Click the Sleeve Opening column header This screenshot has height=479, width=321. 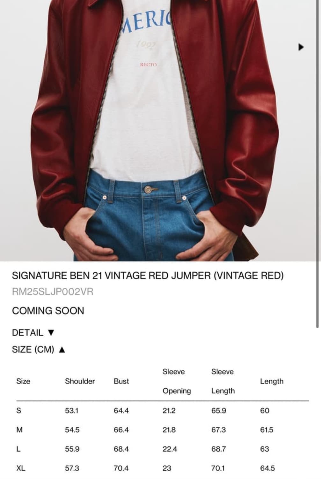pyautogui.click(x=177, y=381)
